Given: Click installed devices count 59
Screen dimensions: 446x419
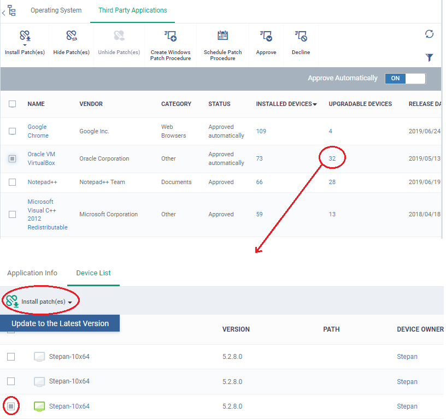Looking at the screenshot, I should pos(259,214).
